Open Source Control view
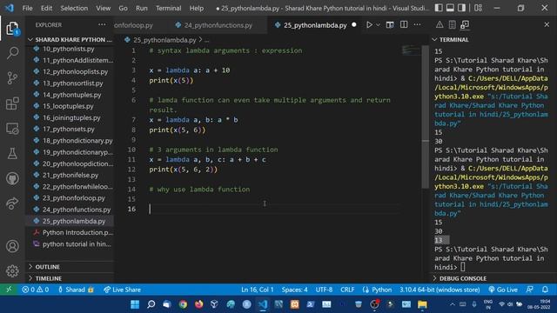Image resolution: width=557 pixels, height=313 pixels. (12, 77)
